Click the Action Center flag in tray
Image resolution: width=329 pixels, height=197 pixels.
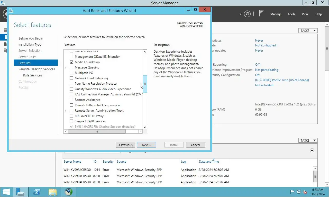292,192
